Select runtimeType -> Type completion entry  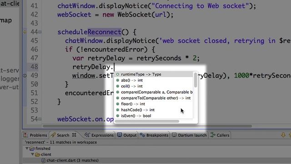[154, 74]
